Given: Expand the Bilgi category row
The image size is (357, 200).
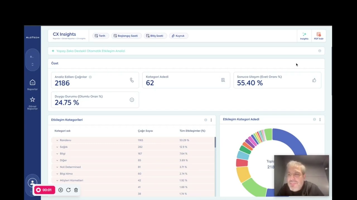Looking at the screenshot, I should point(57,154).
